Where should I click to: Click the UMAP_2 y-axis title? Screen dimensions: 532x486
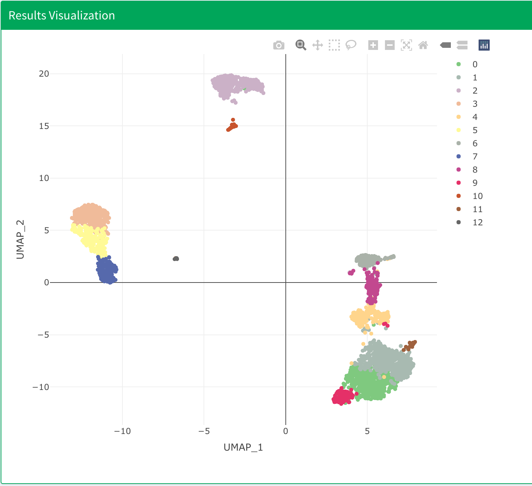tap(20, 239)
